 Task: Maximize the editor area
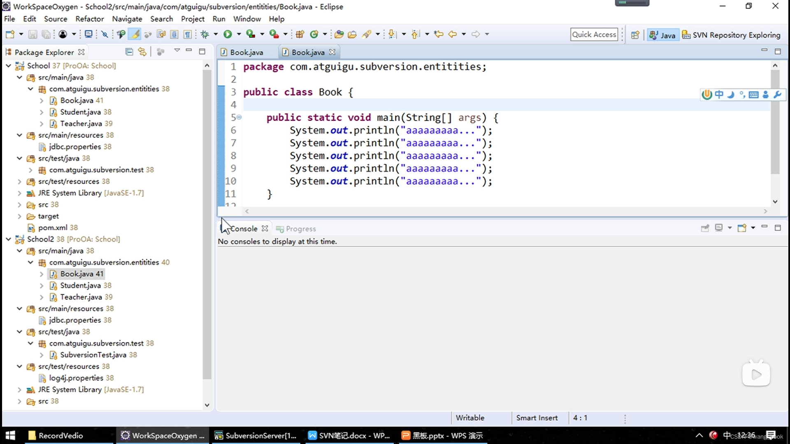coord(778,51)
